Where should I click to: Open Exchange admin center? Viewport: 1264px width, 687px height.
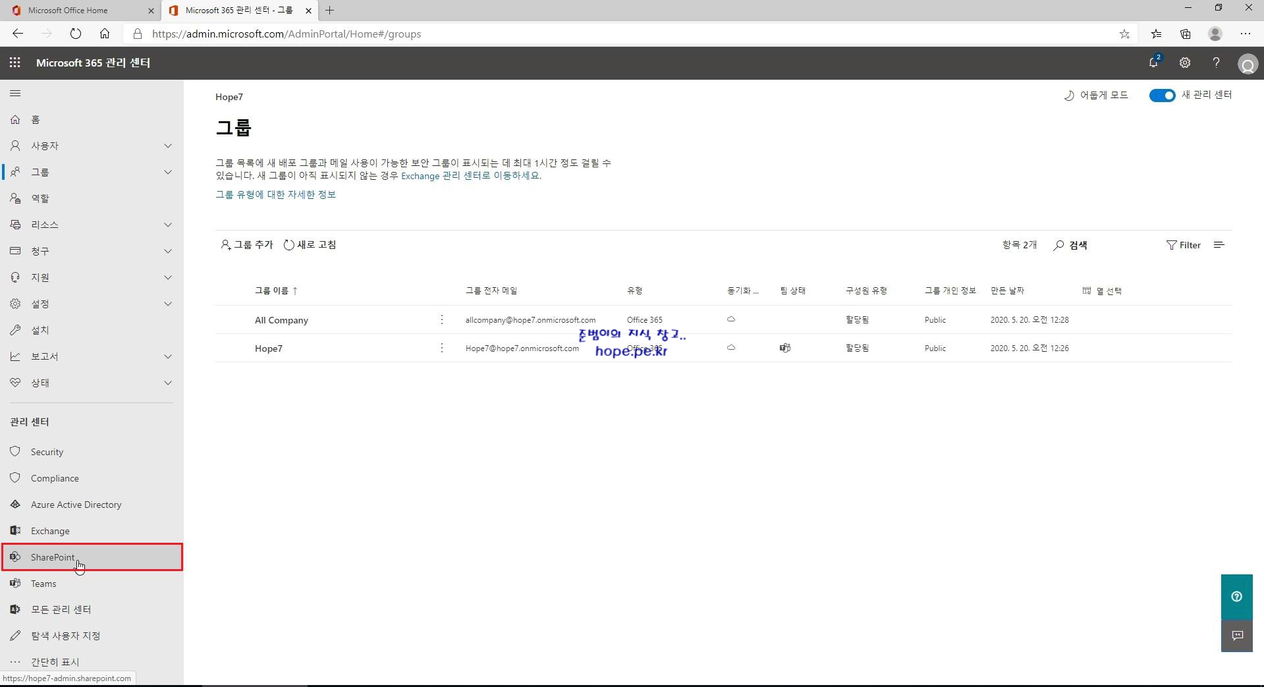[x=92, y=531]
